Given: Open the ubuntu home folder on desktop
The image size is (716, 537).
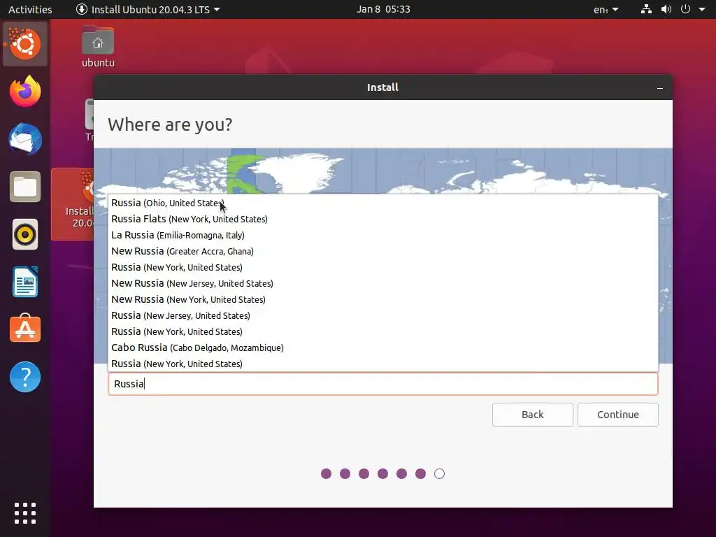Looking at the screenshot, I should [x=98, y=48].
